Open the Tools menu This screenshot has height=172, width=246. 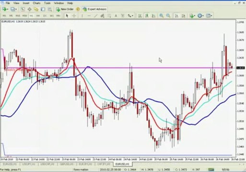coord(47,3)
